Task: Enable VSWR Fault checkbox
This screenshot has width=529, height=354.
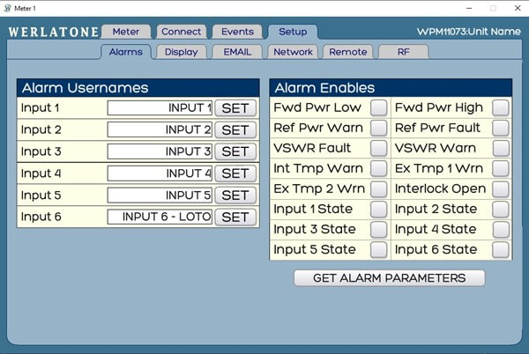Action: click(378, 148)
